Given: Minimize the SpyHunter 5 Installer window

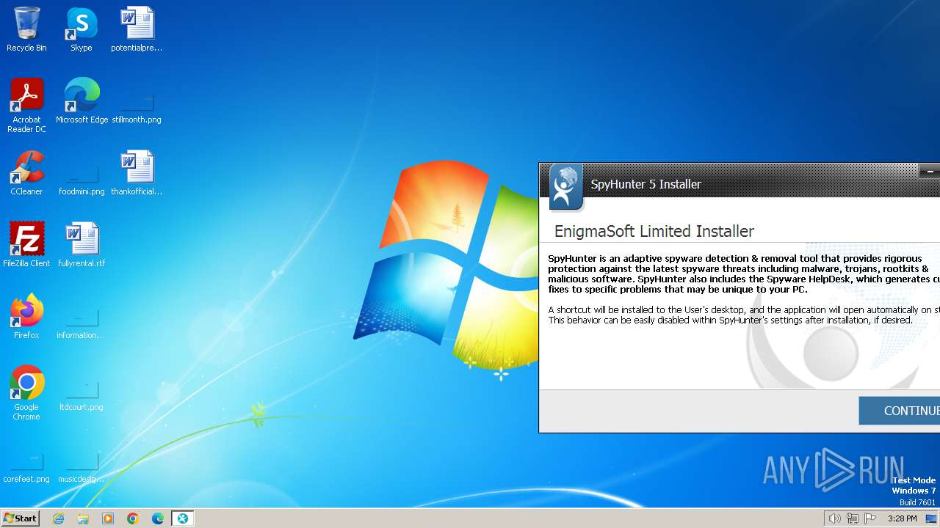Looking at the screenshot, I should (930, 171).
